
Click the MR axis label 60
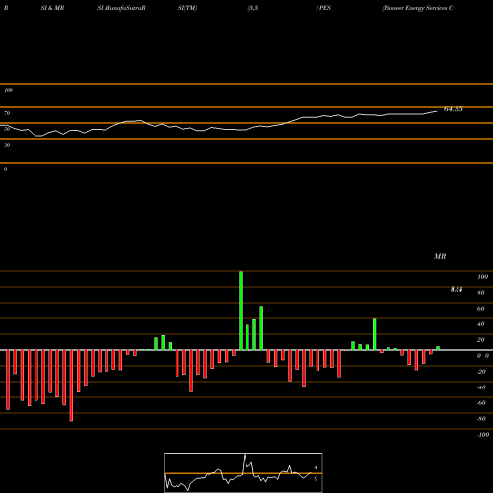point(481,309)
